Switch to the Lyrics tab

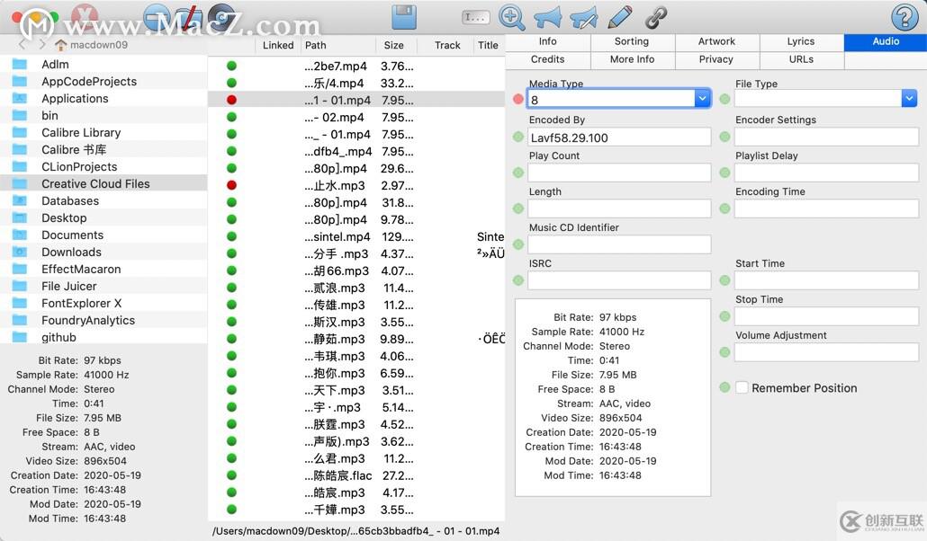(801, 42)
